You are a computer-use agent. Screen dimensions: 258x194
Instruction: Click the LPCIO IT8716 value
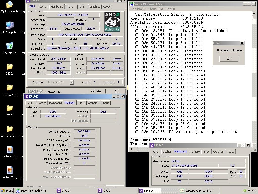point(208,181)
